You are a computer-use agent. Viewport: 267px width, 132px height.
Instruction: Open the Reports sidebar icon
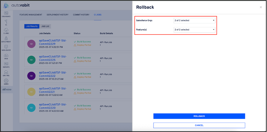coord(6,65)
